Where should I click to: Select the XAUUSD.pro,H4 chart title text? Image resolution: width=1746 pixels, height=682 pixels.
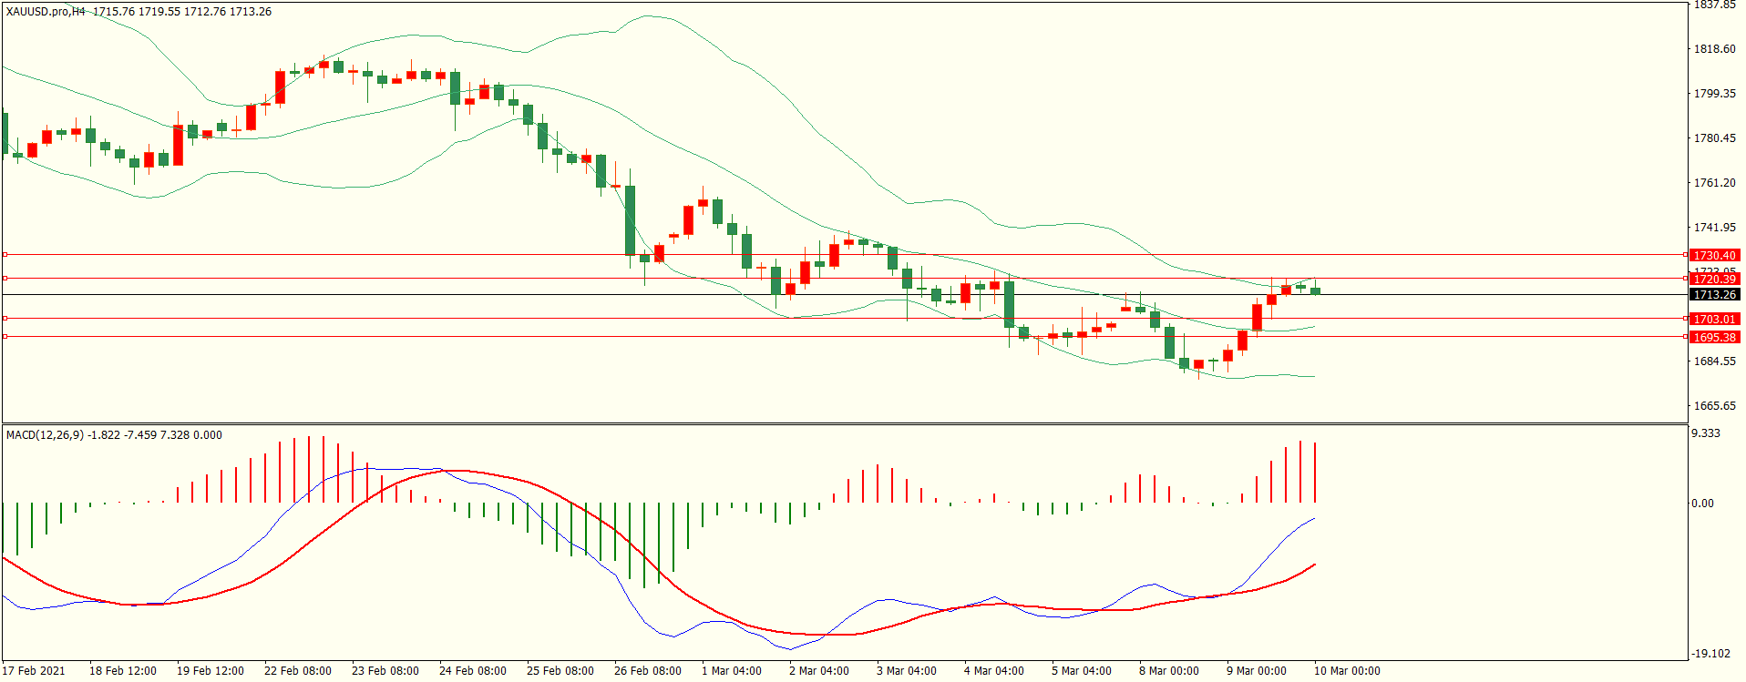[46, 12]
